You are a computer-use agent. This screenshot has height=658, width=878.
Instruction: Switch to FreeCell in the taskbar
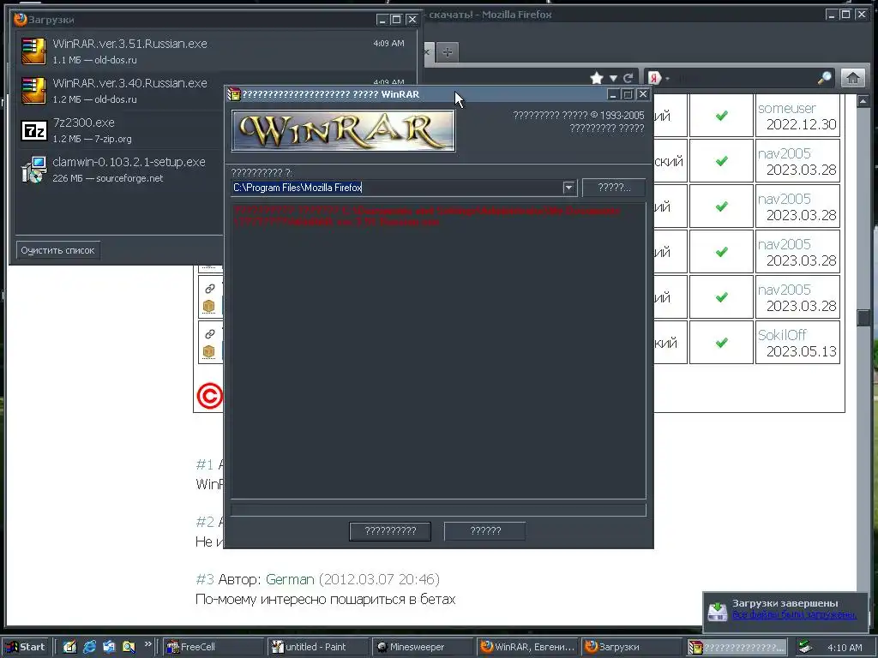click(213, 647)
